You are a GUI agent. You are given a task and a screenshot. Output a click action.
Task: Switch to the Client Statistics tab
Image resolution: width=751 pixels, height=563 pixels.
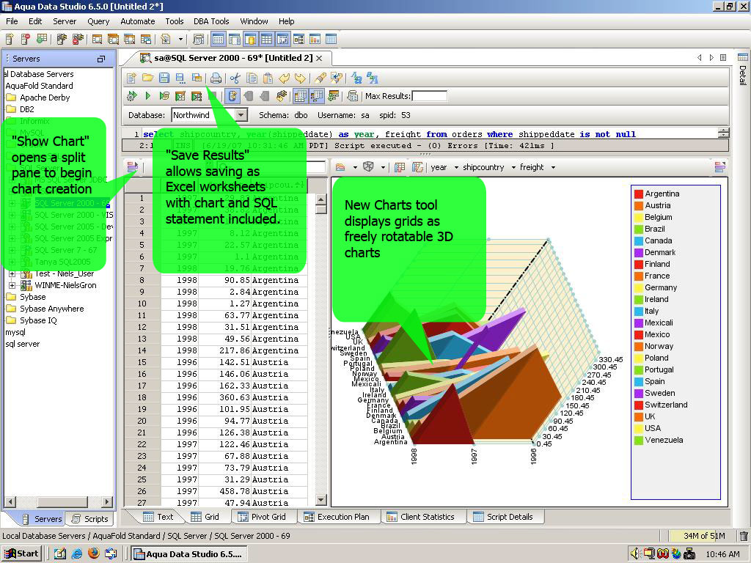click(420, 517)
